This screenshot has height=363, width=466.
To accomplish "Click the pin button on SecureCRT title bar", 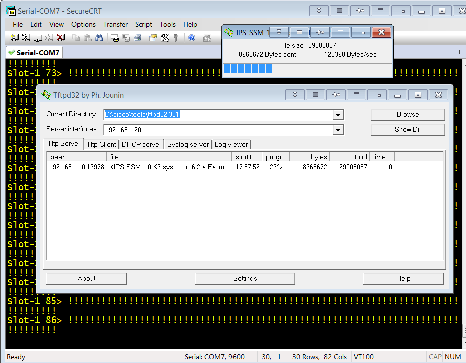I will click(x=360, y=11).
